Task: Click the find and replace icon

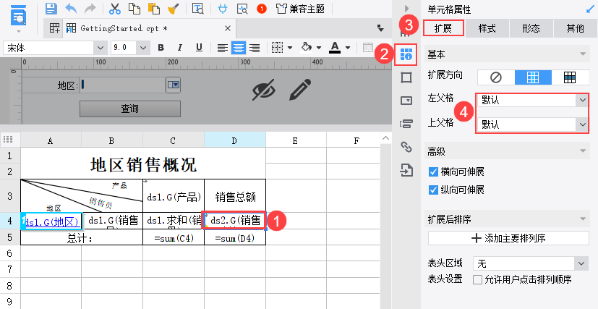Action: (x=198, y=9)
